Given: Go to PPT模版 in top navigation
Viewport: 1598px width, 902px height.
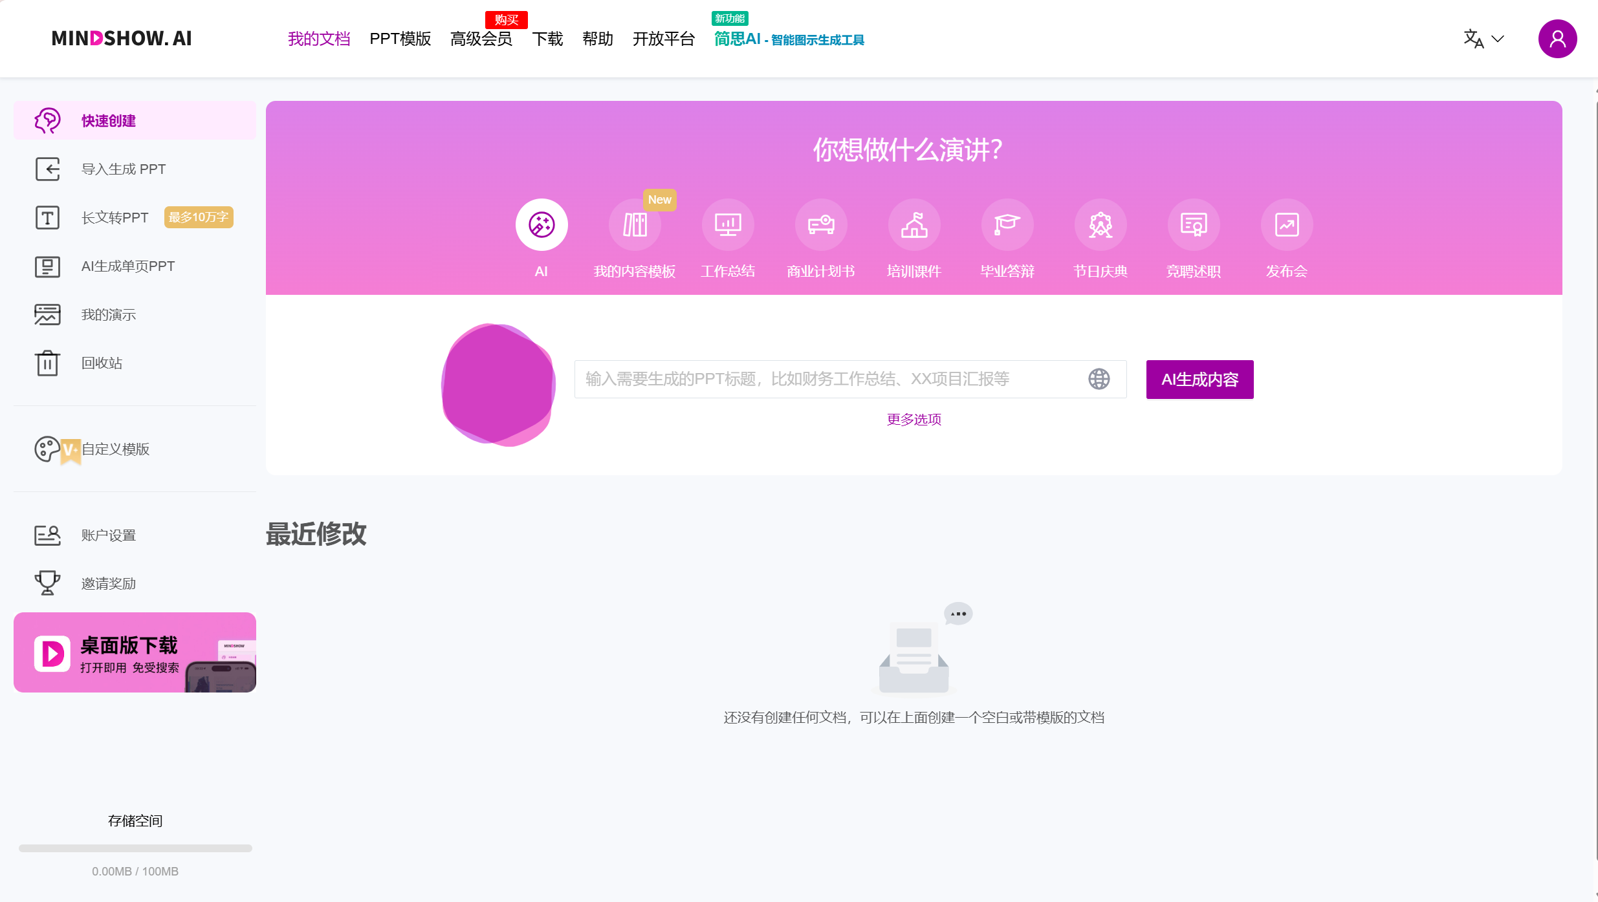Looking at the screenshot, I should (x=400, y=39).
